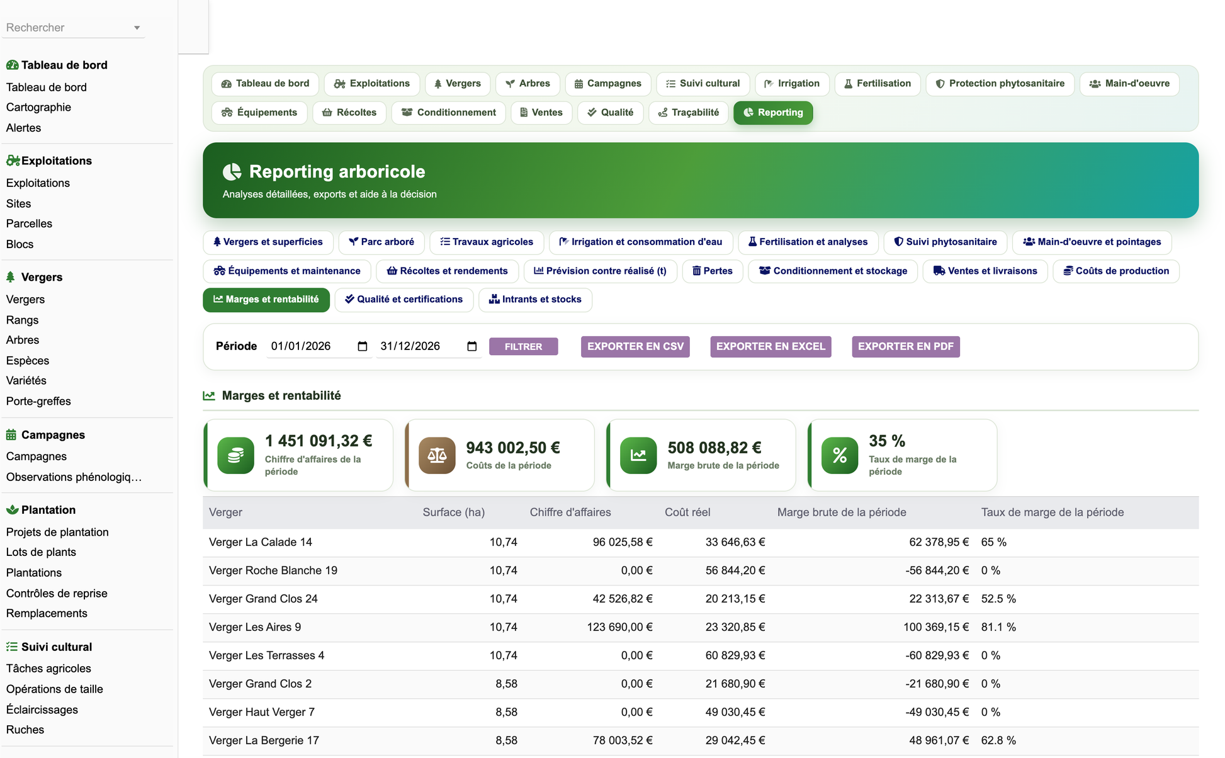
Task: Show the Coûts de production report
Action: (1116, 271)
